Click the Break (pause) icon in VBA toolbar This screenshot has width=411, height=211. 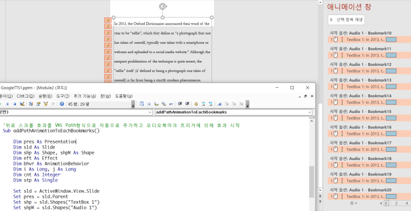point(7,104)
